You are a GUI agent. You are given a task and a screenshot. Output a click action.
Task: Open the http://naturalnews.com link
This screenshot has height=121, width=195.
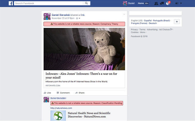(x=61, y=108)
